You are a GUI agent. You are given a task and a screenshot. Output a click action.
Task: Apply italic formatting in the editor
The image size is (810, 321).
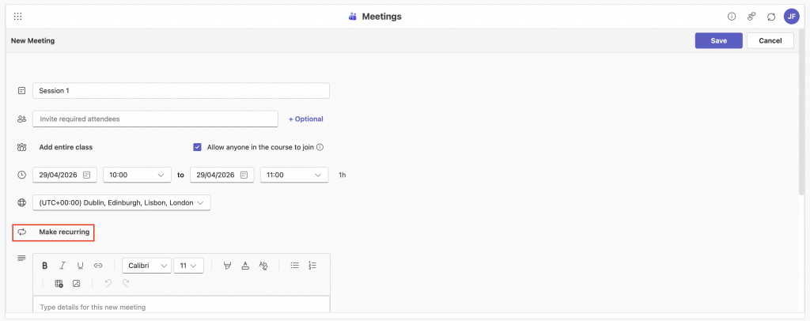tap(62, 266)
